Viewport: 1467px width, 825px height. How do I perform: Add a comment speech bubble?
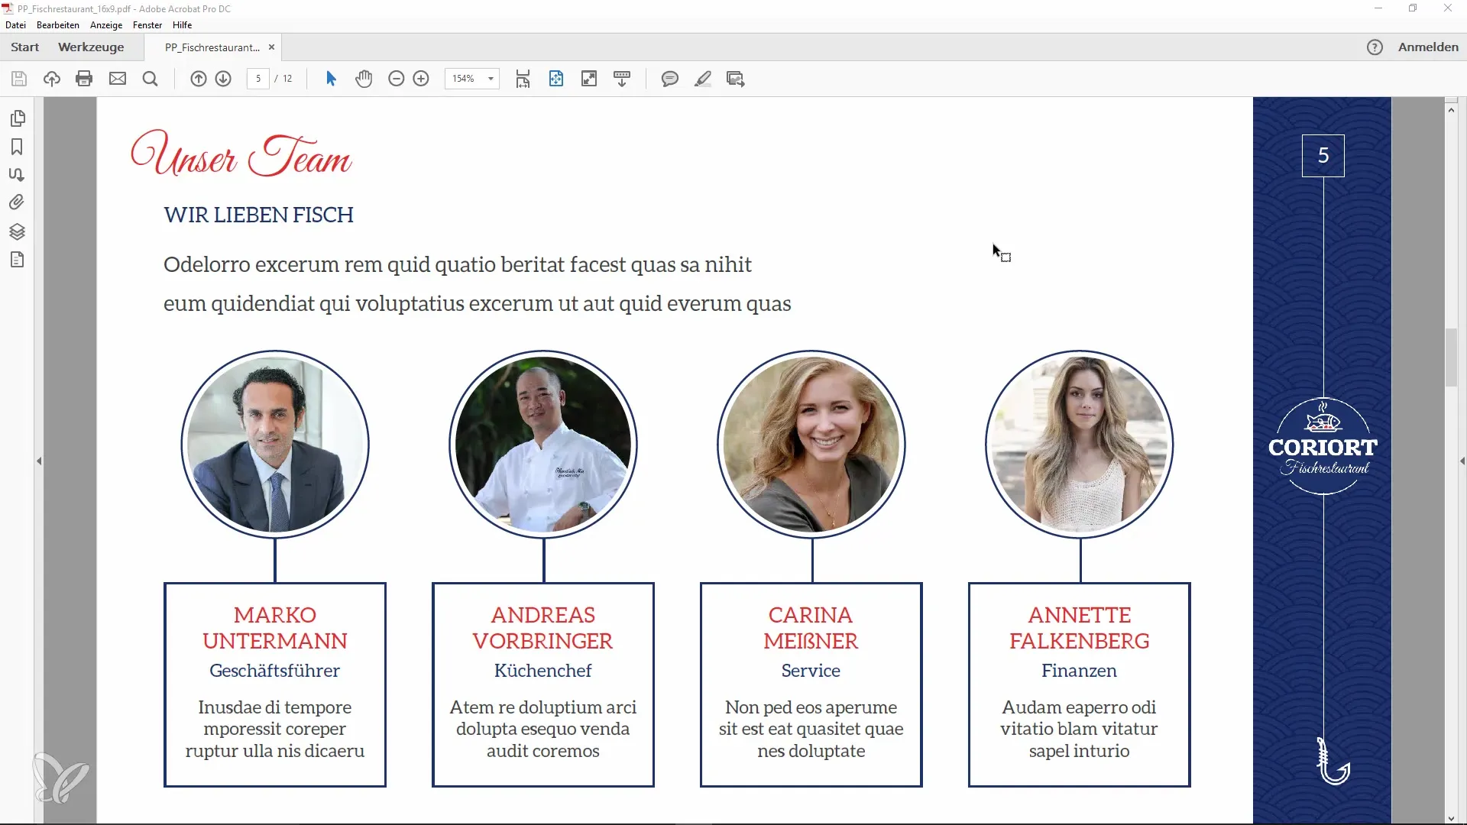coord(670,79)
